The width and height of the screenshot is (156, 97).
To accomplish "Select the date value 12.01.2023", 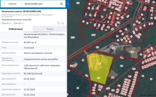I will 29,89.
